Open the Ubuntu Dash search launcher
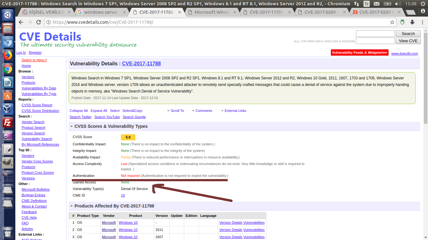 tap(8, 15)
